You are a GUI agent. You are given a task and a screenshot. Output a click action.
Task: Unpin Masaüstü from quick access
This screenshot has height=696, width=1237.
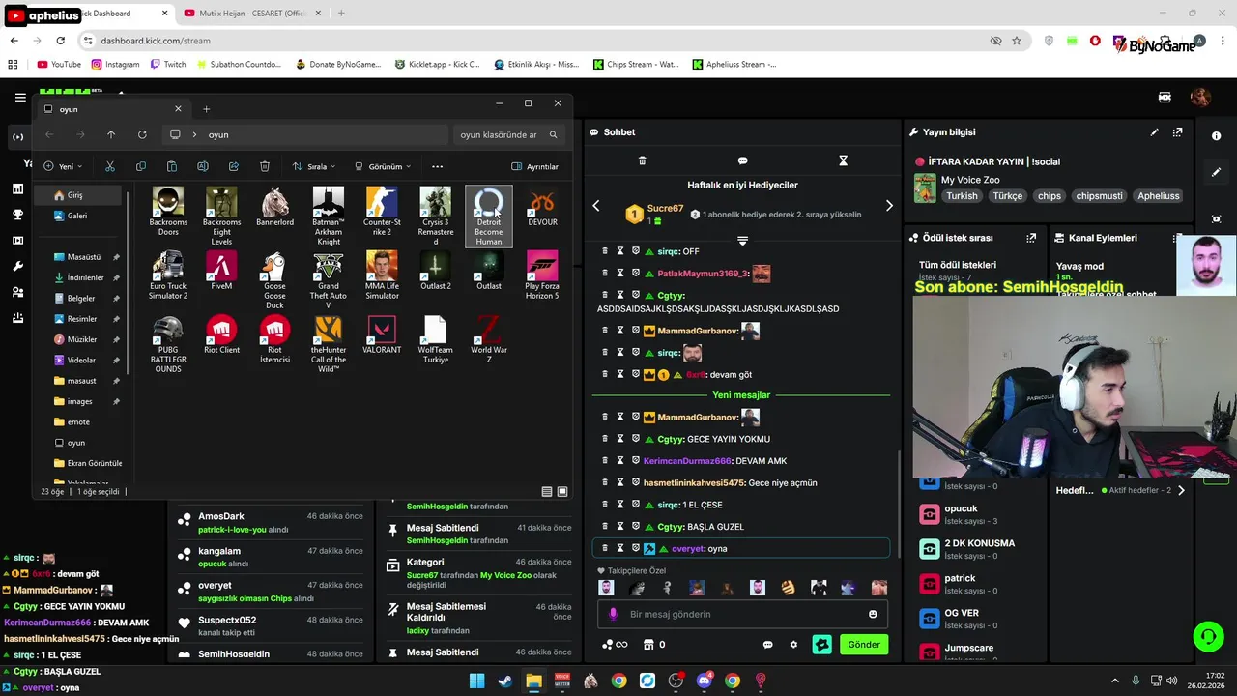(117, 257)
